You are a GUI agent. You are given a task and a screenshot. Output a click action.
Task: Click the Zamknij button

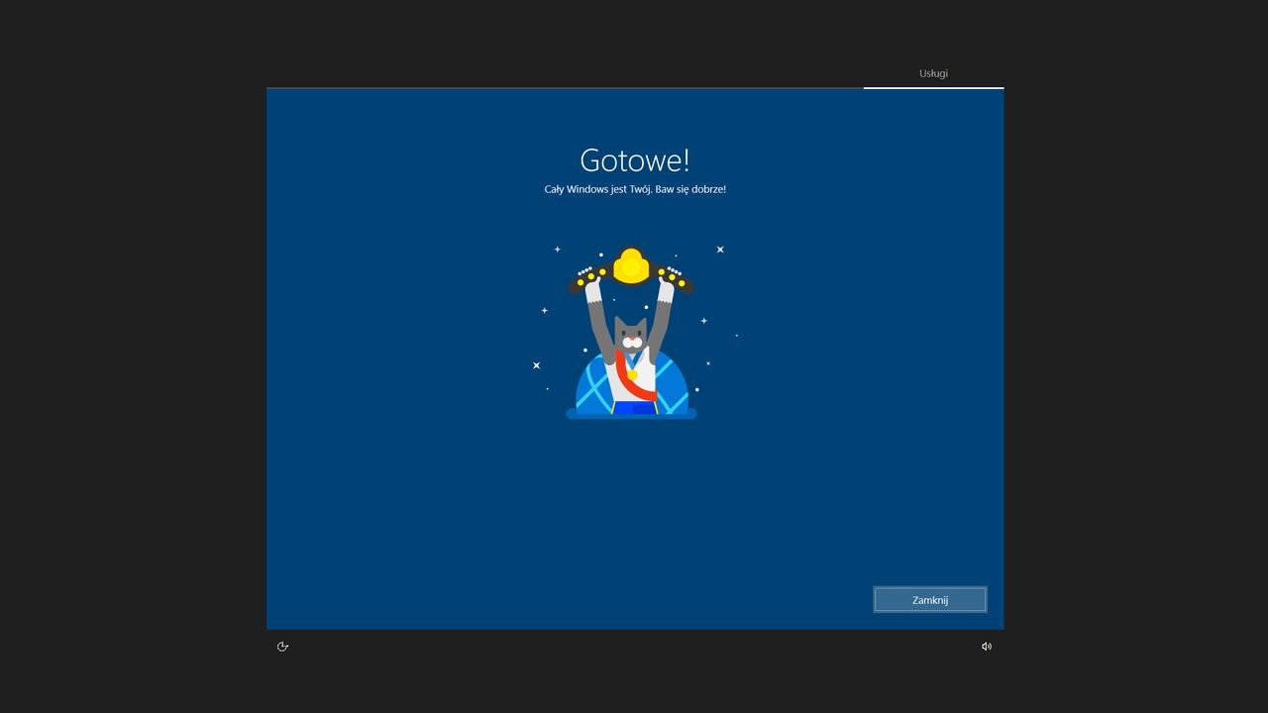coord(930,599)
